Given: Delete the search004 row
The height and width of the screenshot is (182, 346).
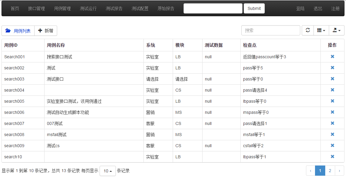Looking at the screenshot, I should [332, 90].
